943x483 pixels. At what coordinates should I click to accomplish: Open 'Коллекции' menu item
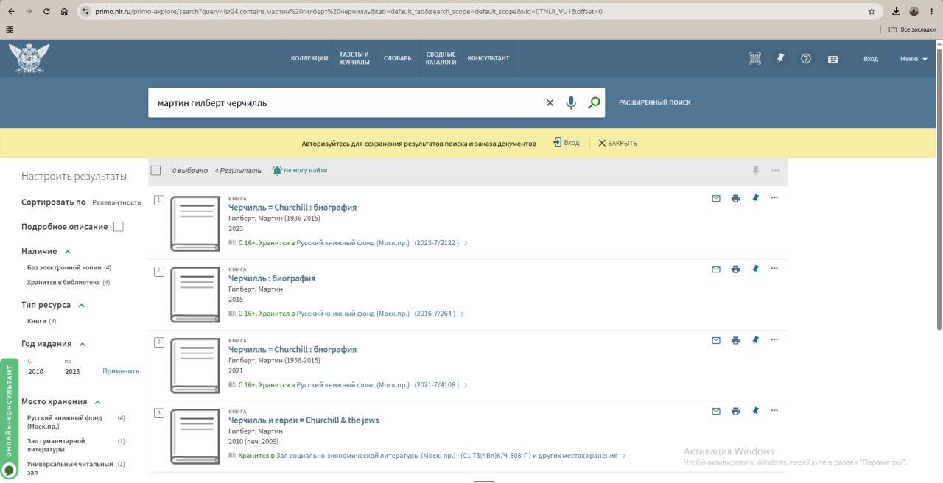click(309, 58)
